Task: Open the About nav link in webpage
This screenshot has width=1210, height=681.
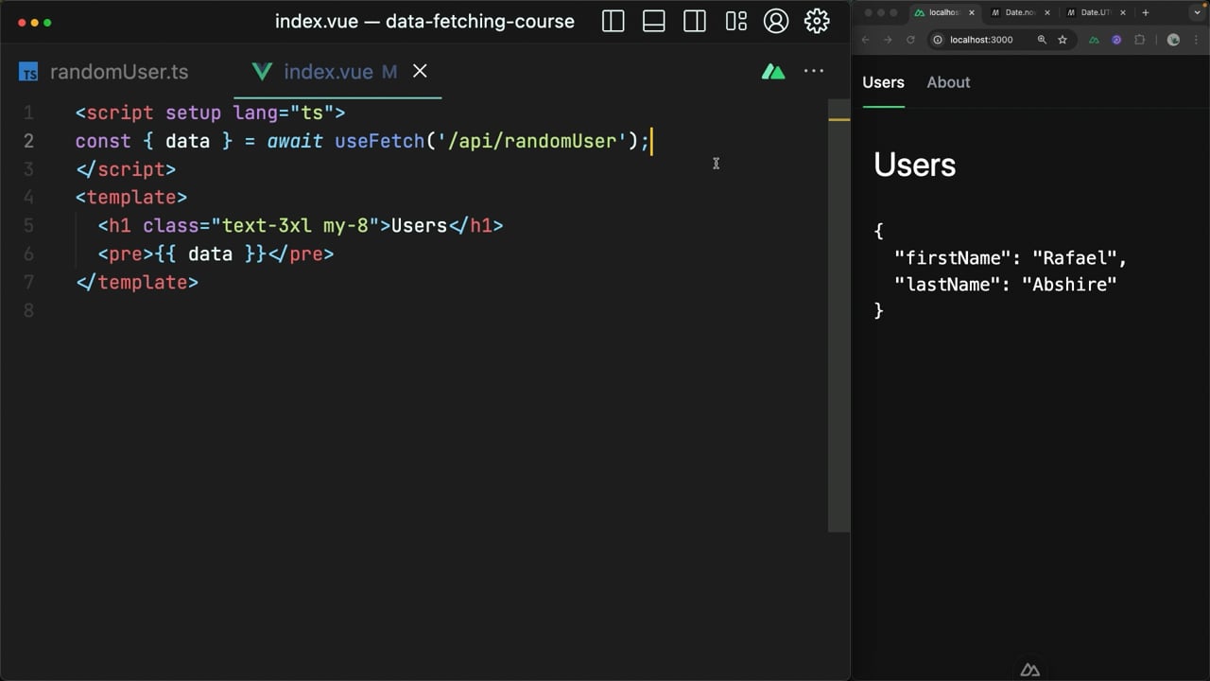Action: tap(948, 82)
